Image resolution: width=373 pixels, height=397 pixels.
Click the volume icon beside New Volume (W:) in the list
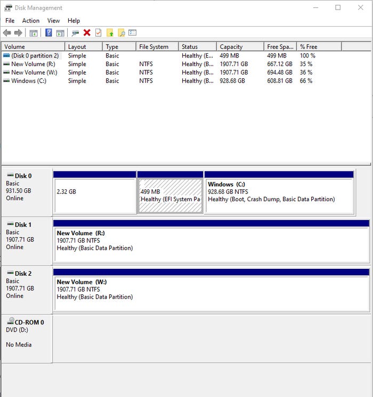pyautogui.click(x=6, y=72)
